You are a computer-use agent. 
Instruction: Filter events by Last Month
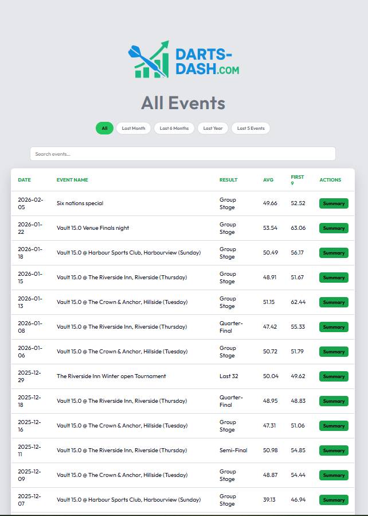coord(134,128)
